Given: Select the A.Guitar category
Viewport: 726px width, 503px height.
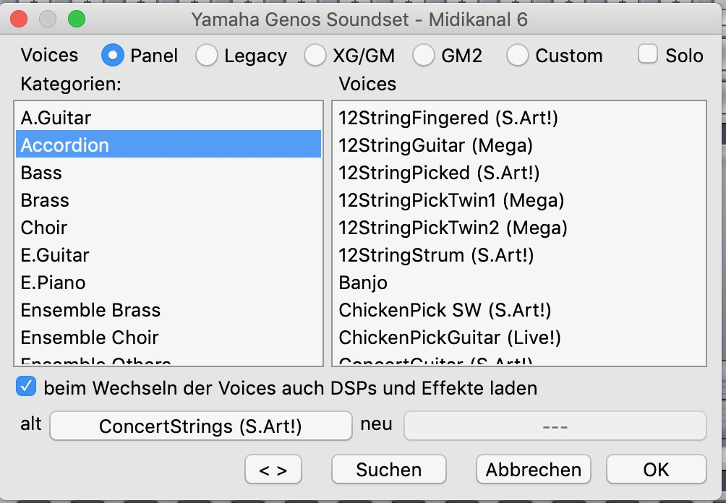Looking at the screenshot, I should coord(56,118).
